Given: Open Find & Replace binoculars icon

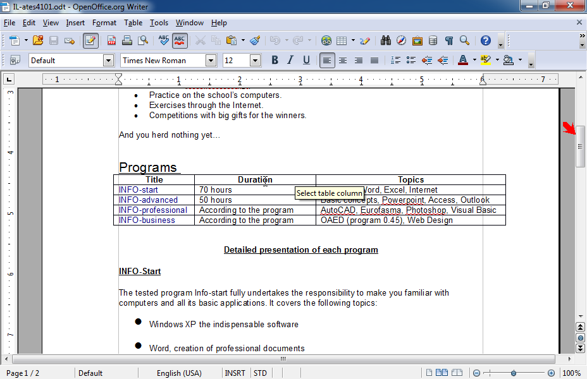Looking at the screenshot, I should pos(386,40).
